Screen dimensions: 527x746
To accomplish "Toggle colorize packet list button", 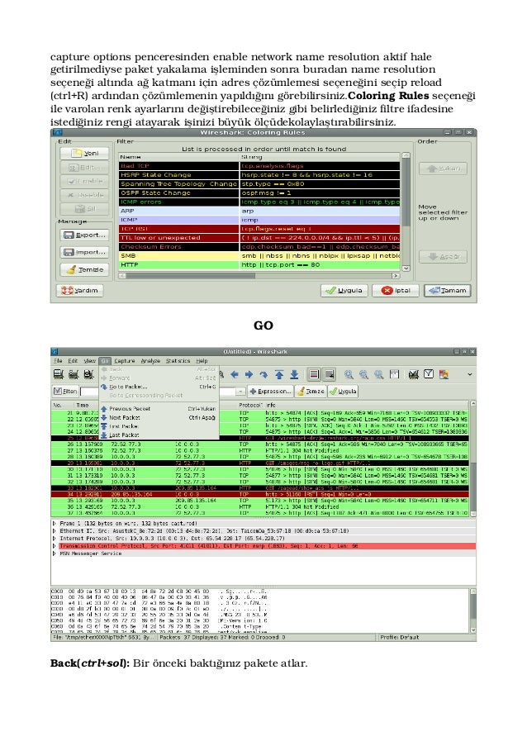I will point(314,374).
